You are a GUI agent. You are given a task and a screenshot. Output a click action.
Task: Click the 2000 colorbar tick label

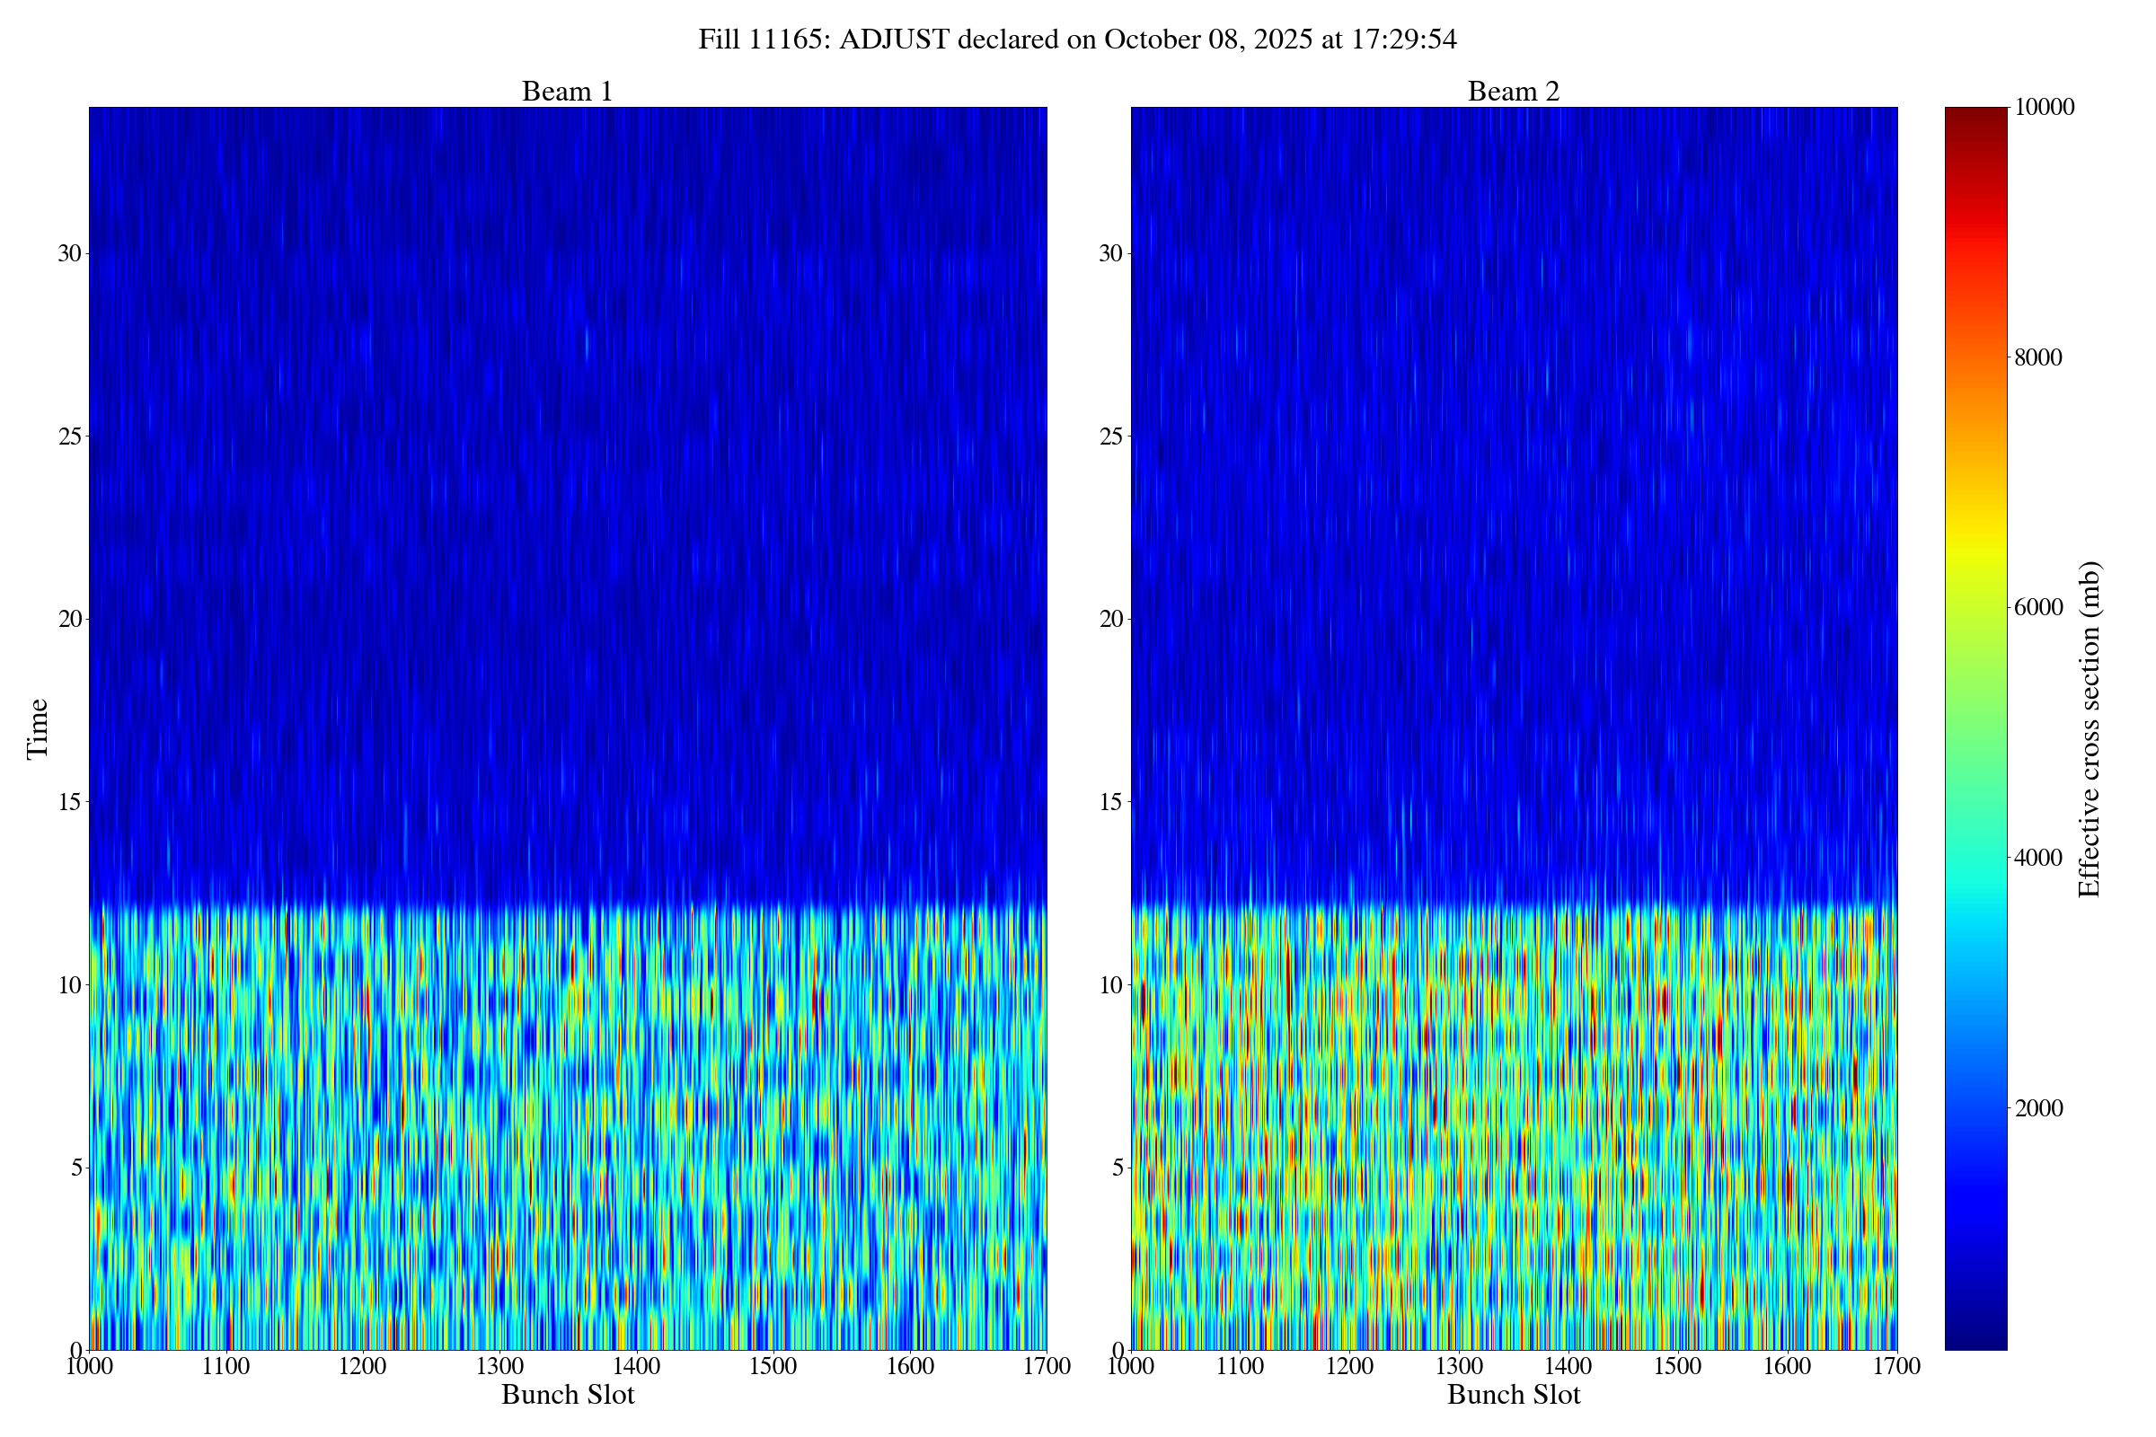2037,1108
